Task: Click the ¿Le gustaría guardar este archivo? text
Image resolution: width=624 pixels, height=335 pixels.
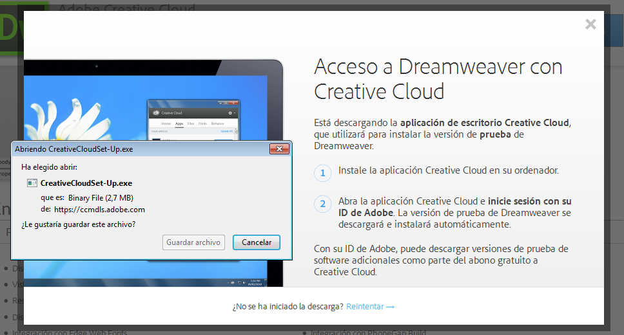Action: click(x=79, y=224)
